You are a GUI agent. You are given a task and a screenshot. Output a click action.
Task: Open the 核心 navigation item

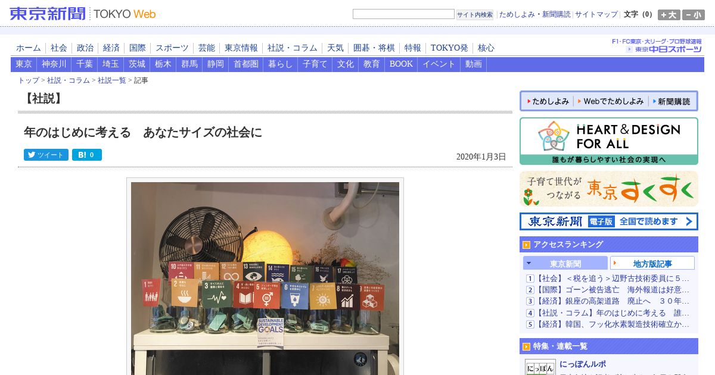pos(486,48)
